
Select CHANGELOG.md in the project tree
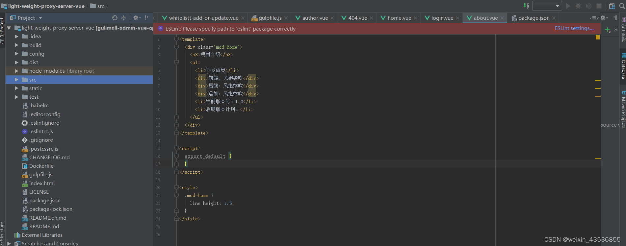click(49, 157)
